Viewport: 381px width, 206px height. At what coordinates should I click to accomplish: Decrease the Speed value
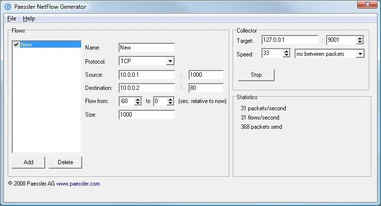[x=287, y=55]
